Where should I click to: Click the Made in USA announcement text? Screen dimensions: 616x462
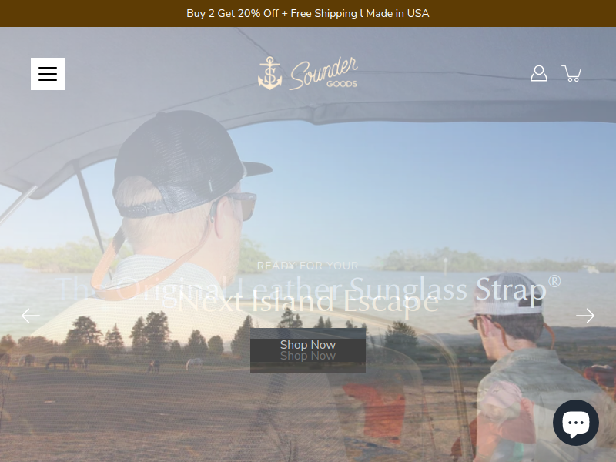[x=397, y=13]
